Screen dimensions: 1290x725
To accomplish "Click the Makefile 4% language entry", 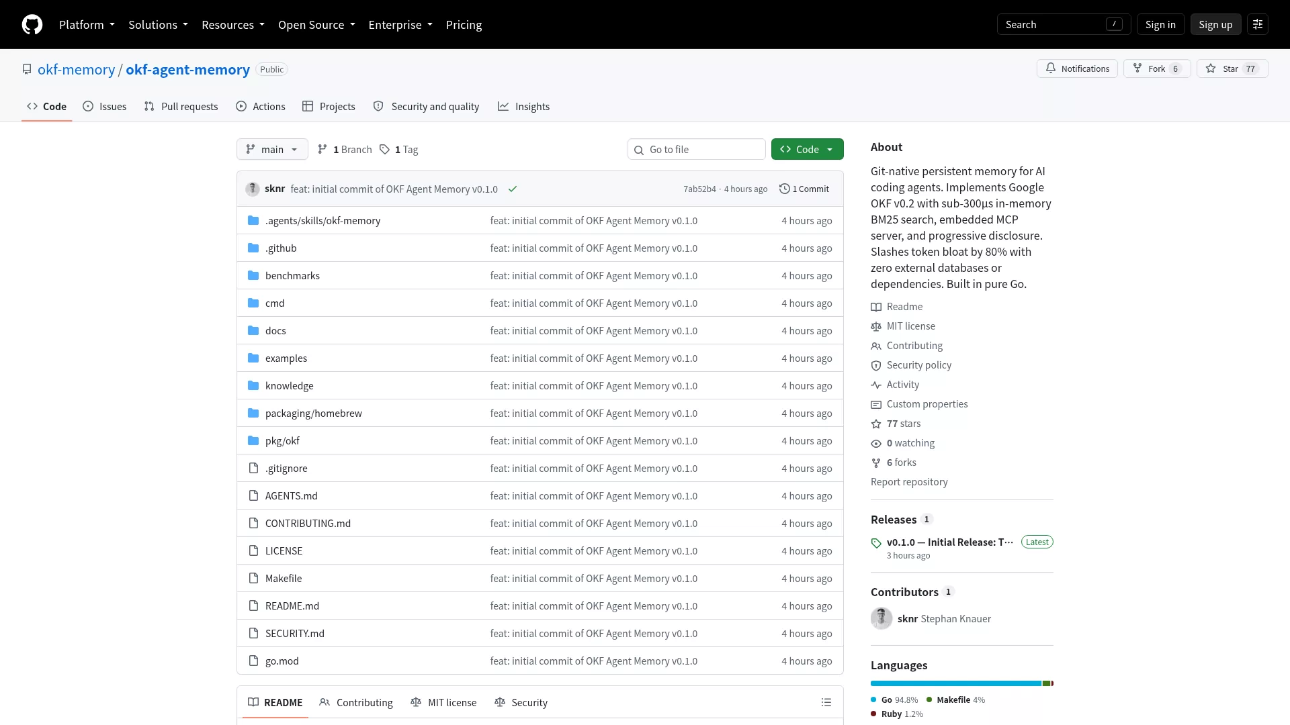I will [955, 700].
